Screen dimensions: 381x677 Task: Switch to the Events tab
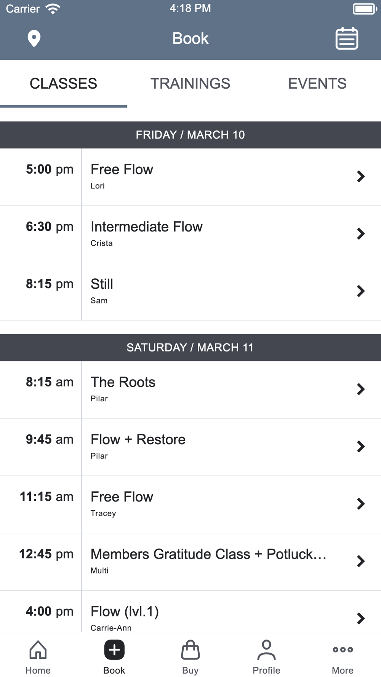point(317,84)
